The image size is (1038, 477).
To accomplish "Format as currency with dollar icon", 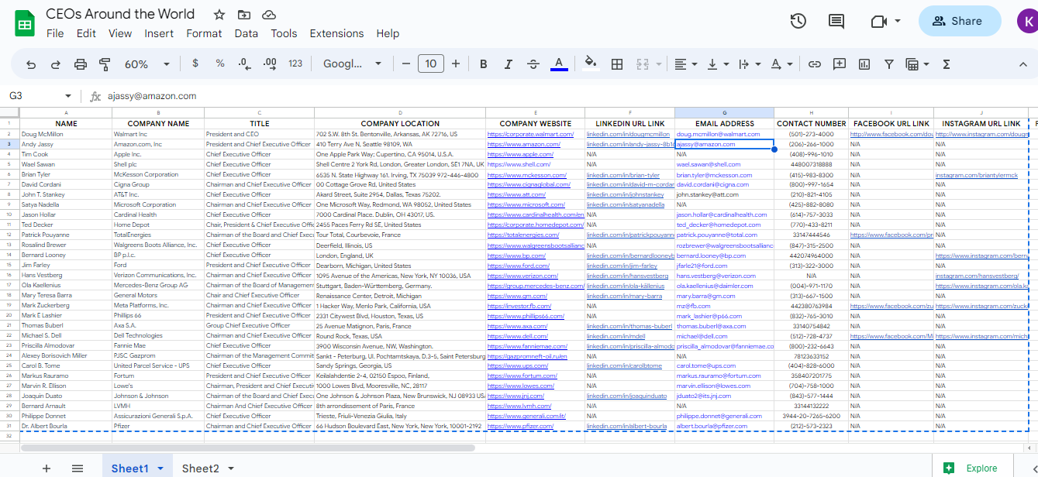I will tap(195, 63).
